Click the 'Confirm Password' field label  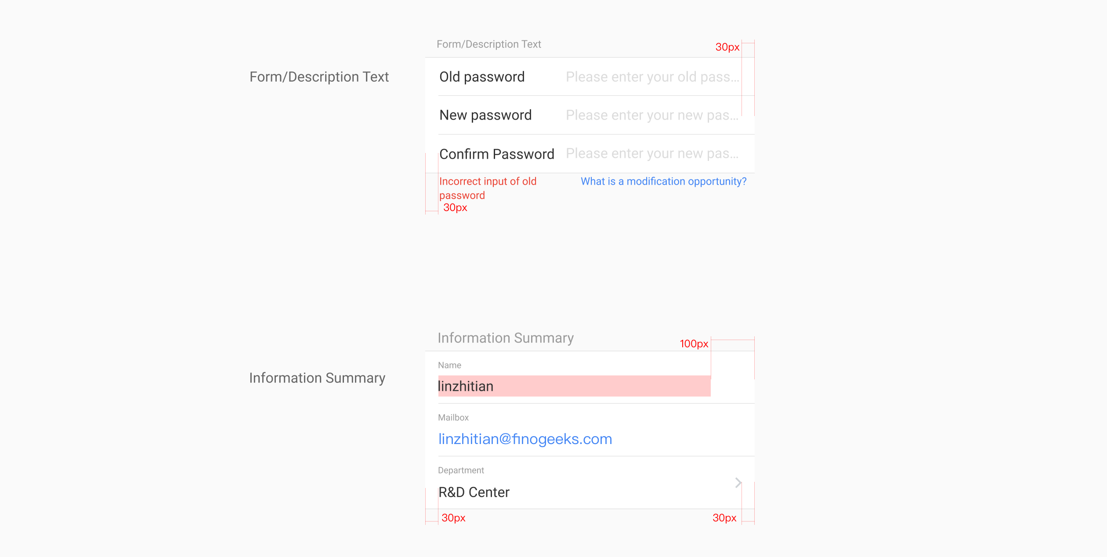pos(496,154)
